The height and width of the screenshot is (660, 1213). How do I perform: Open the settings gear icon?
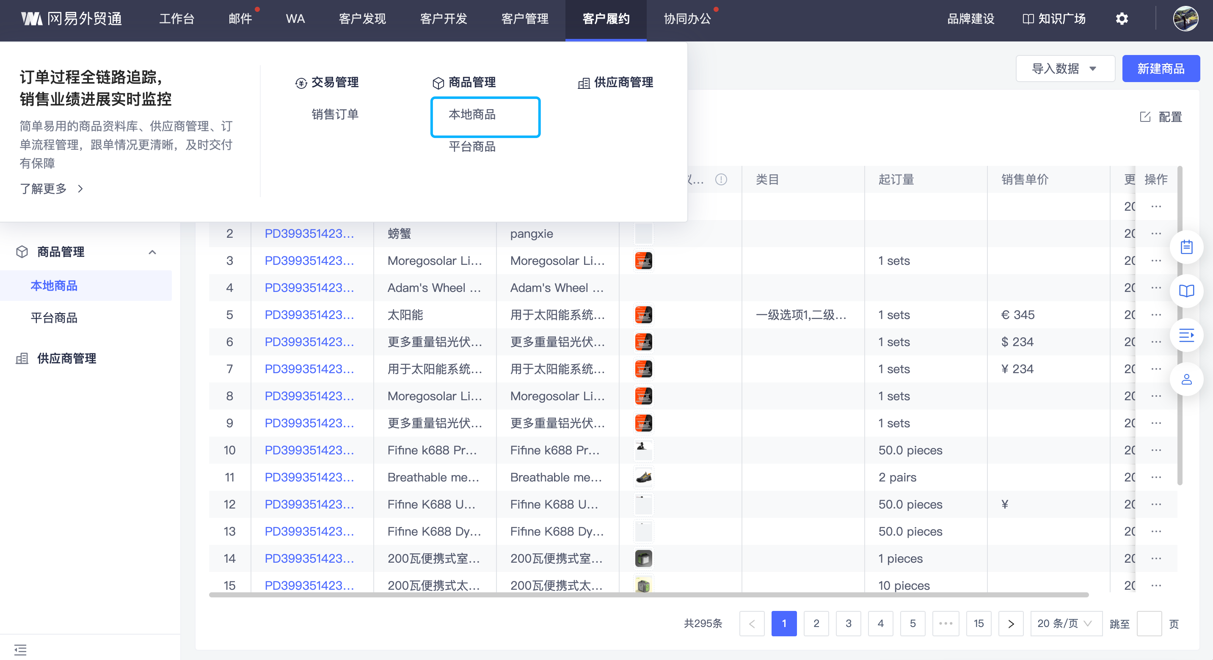pos(1122,19)
